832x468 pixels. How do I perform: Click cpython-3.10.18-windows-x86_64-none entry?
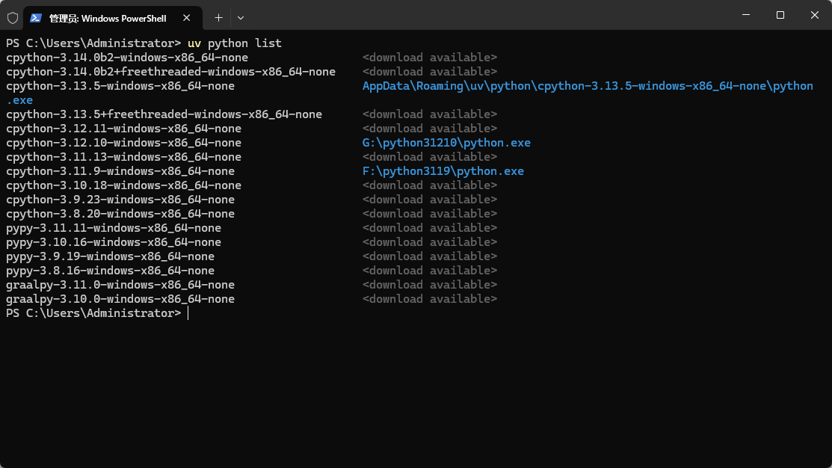(x=123, y=185)
